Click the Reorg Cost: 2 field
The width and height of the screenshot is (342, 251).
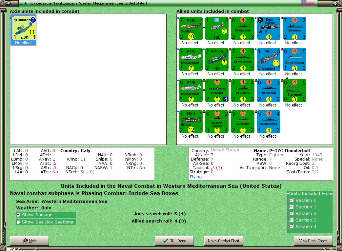300,164
